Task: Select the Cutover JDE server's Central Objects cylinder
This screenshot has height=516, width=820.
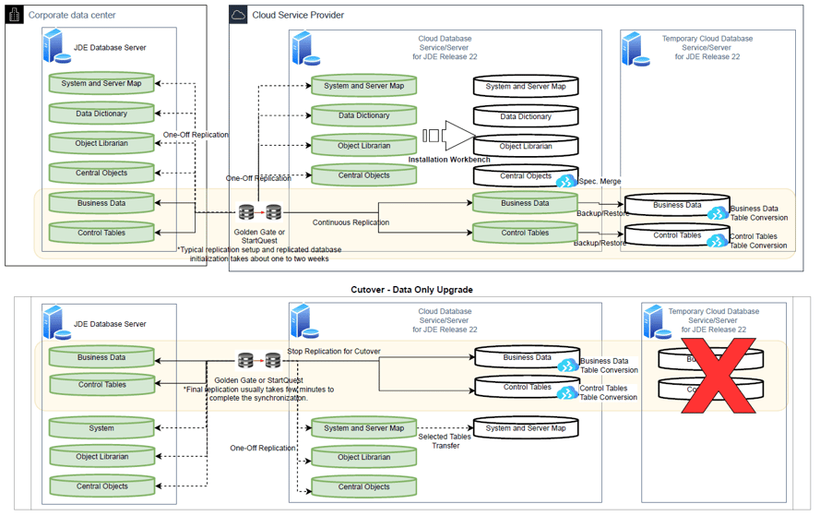Action: coord(102,486)
